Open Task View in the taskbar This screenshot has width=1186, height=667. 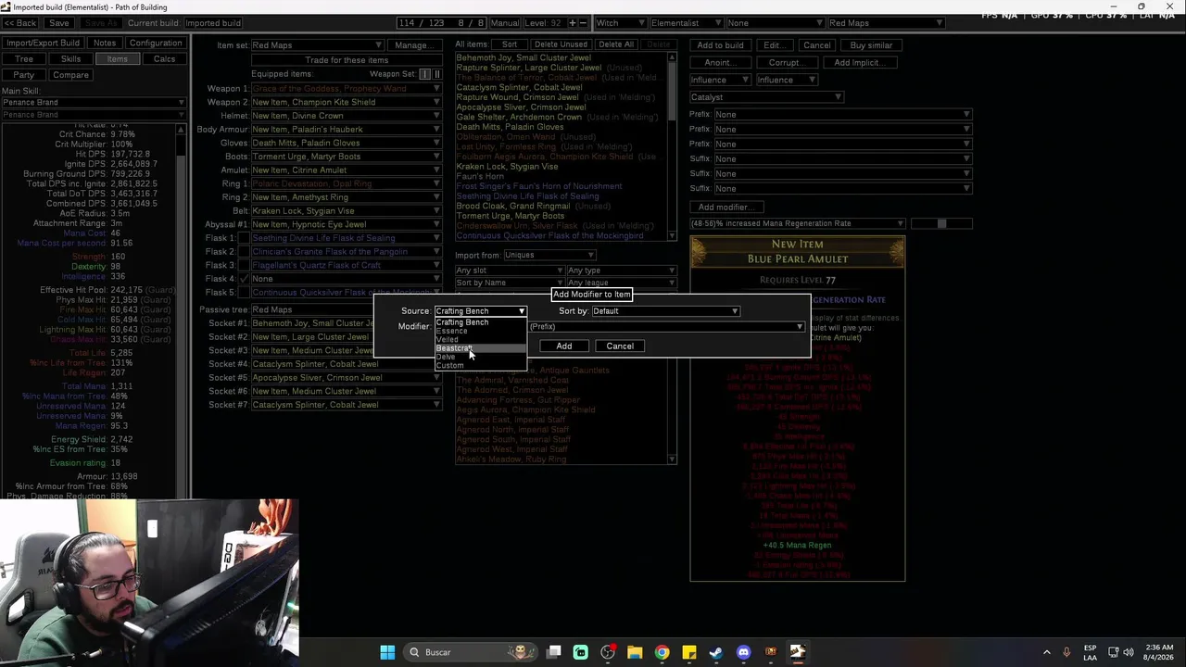pos(554,652)
